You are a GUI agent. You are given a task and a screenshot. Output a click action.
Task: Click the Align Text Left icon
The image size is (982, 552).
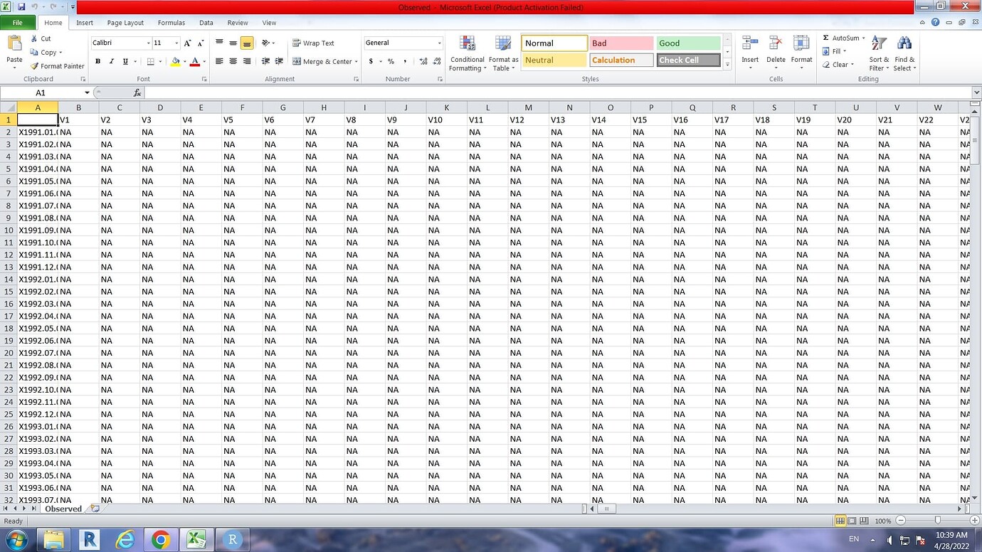(x=219, y=62)
